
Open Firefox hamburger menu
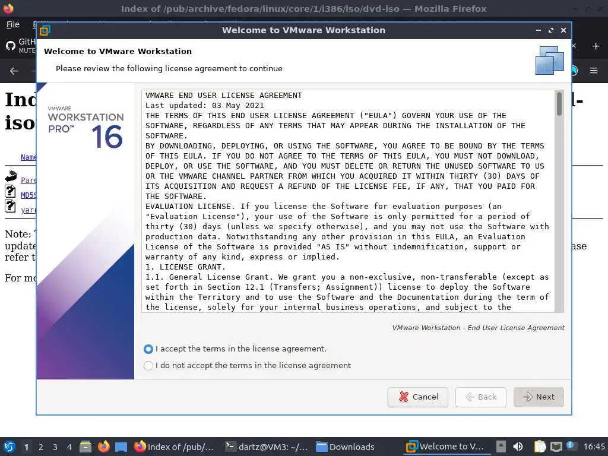pos(594,71)
